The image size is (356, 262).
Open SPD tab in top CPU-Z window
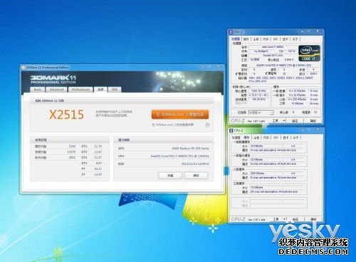pyautogui.click(x=276, y=39)
